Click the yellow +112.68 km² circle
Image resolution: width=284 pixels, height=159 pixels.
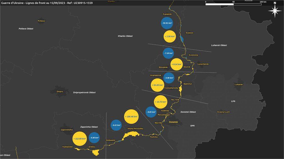click(x=80, y=139)
